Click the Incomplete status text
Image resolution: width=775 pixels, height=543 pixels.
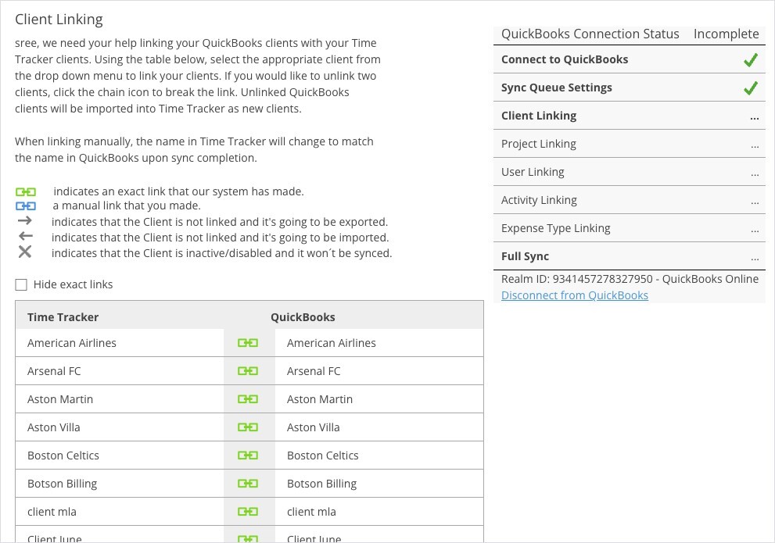click(x=726, y=34)
